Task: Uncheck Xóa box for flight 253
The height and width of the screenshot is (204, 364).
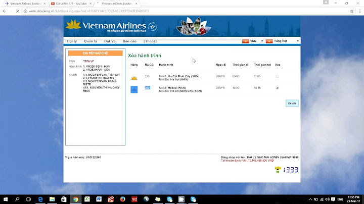Action: (277, 88)
